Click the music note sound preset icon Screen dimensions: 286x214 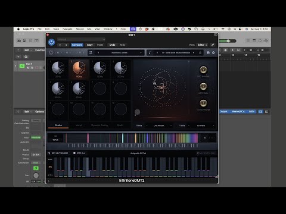150,52
